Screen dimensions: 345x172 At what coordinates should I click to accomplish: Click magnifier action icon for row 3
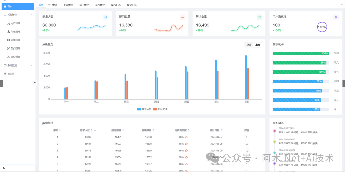[x=247, y=150]
